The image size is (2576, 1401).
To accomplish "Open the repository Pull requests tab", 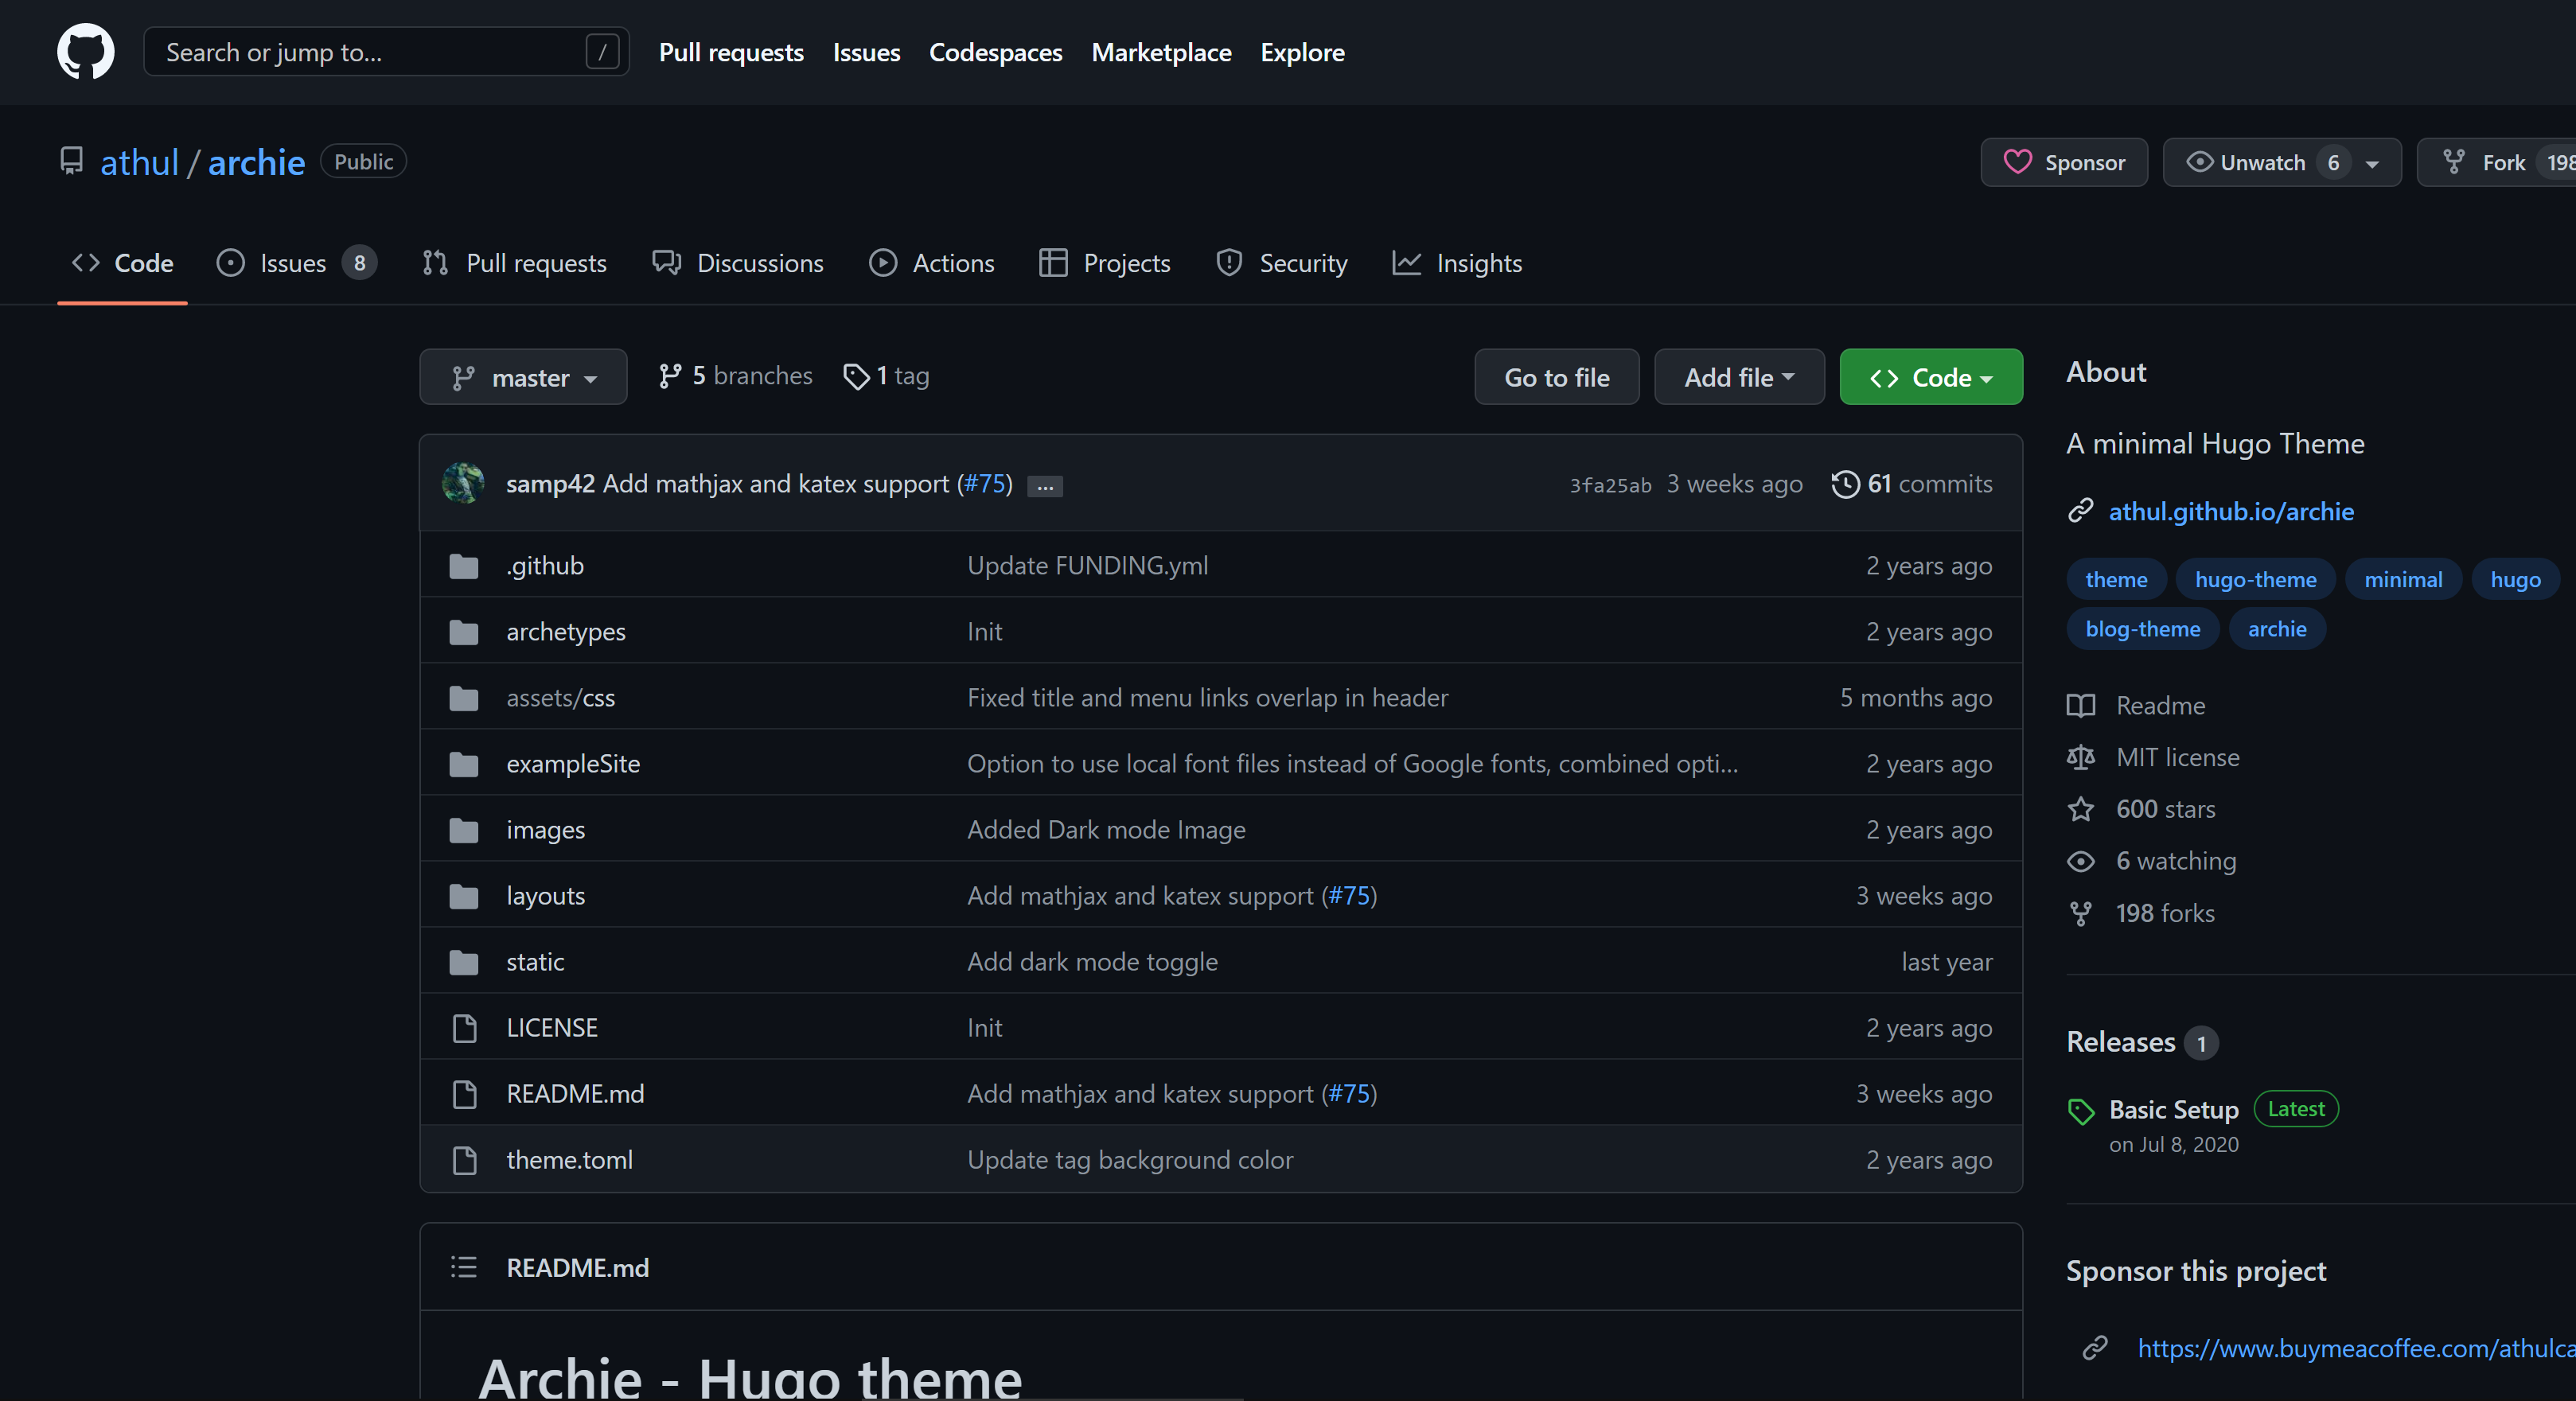I will [515, 263].
